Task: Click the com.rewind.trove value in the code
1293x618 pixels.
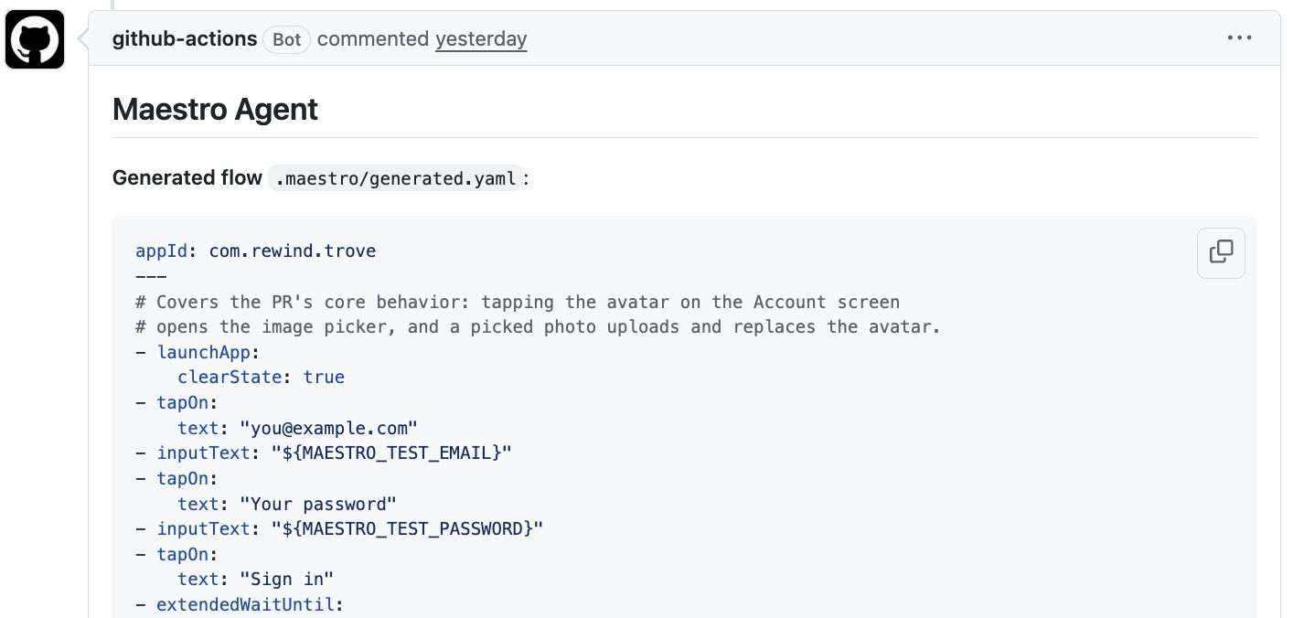Action: (x=293, y=251)
